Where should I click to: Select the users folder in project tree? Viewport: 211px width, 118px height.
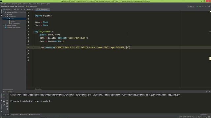point(12,19)
